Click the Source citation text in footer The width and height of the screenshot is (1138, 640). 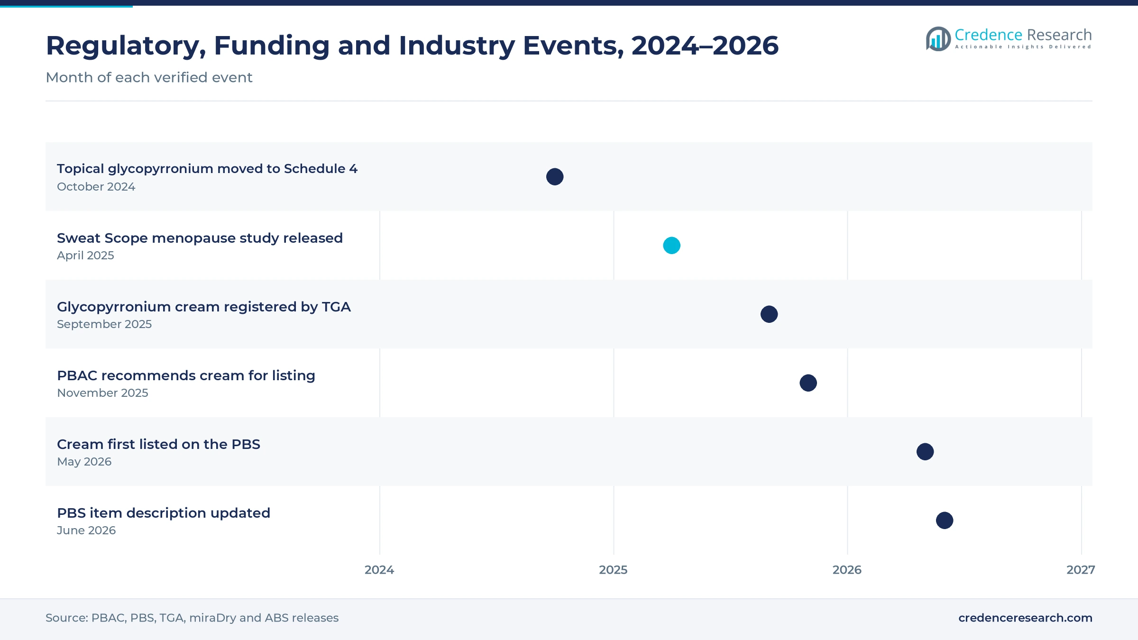(192, 618)
